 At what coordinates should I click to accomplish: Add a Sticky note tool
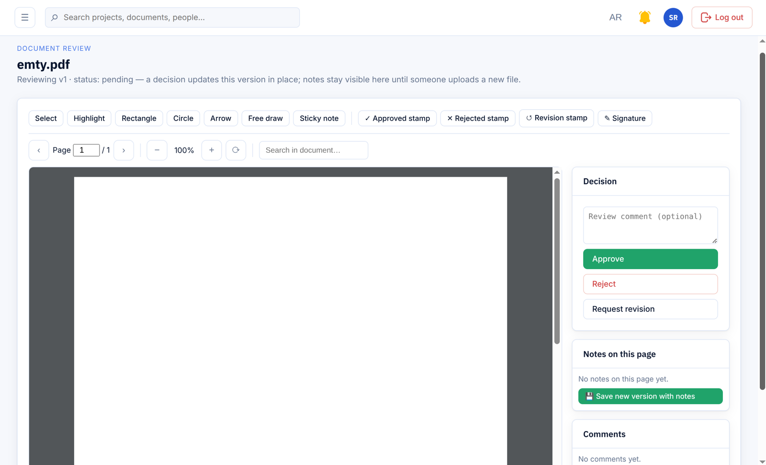(319, 118)
